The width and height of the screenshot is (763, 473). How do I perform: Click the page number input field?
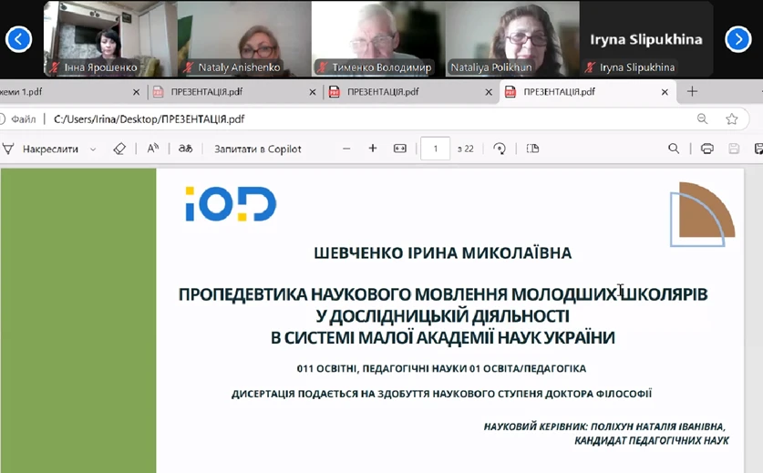coord(436,149)
